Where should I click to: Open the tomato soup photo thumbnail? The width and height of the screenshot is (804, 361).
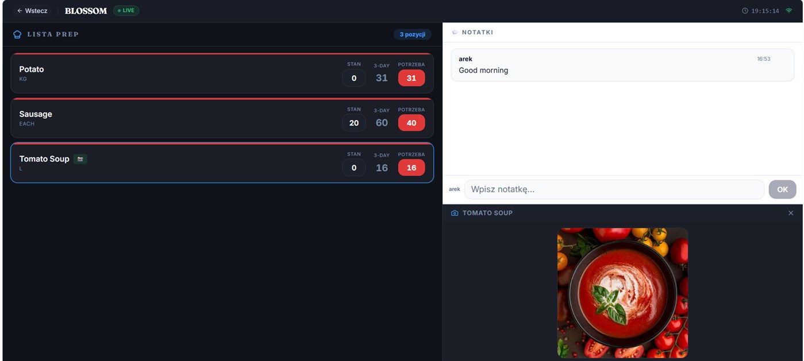click(x=622, y=293)
